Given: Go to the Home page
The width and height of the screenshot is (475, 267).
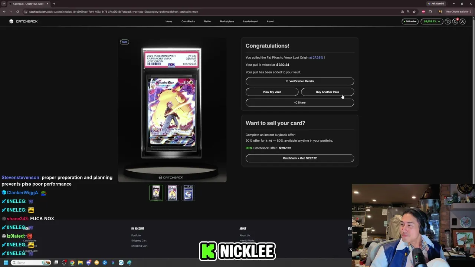Looking at the screenshot, I should [x=169, y=22].
